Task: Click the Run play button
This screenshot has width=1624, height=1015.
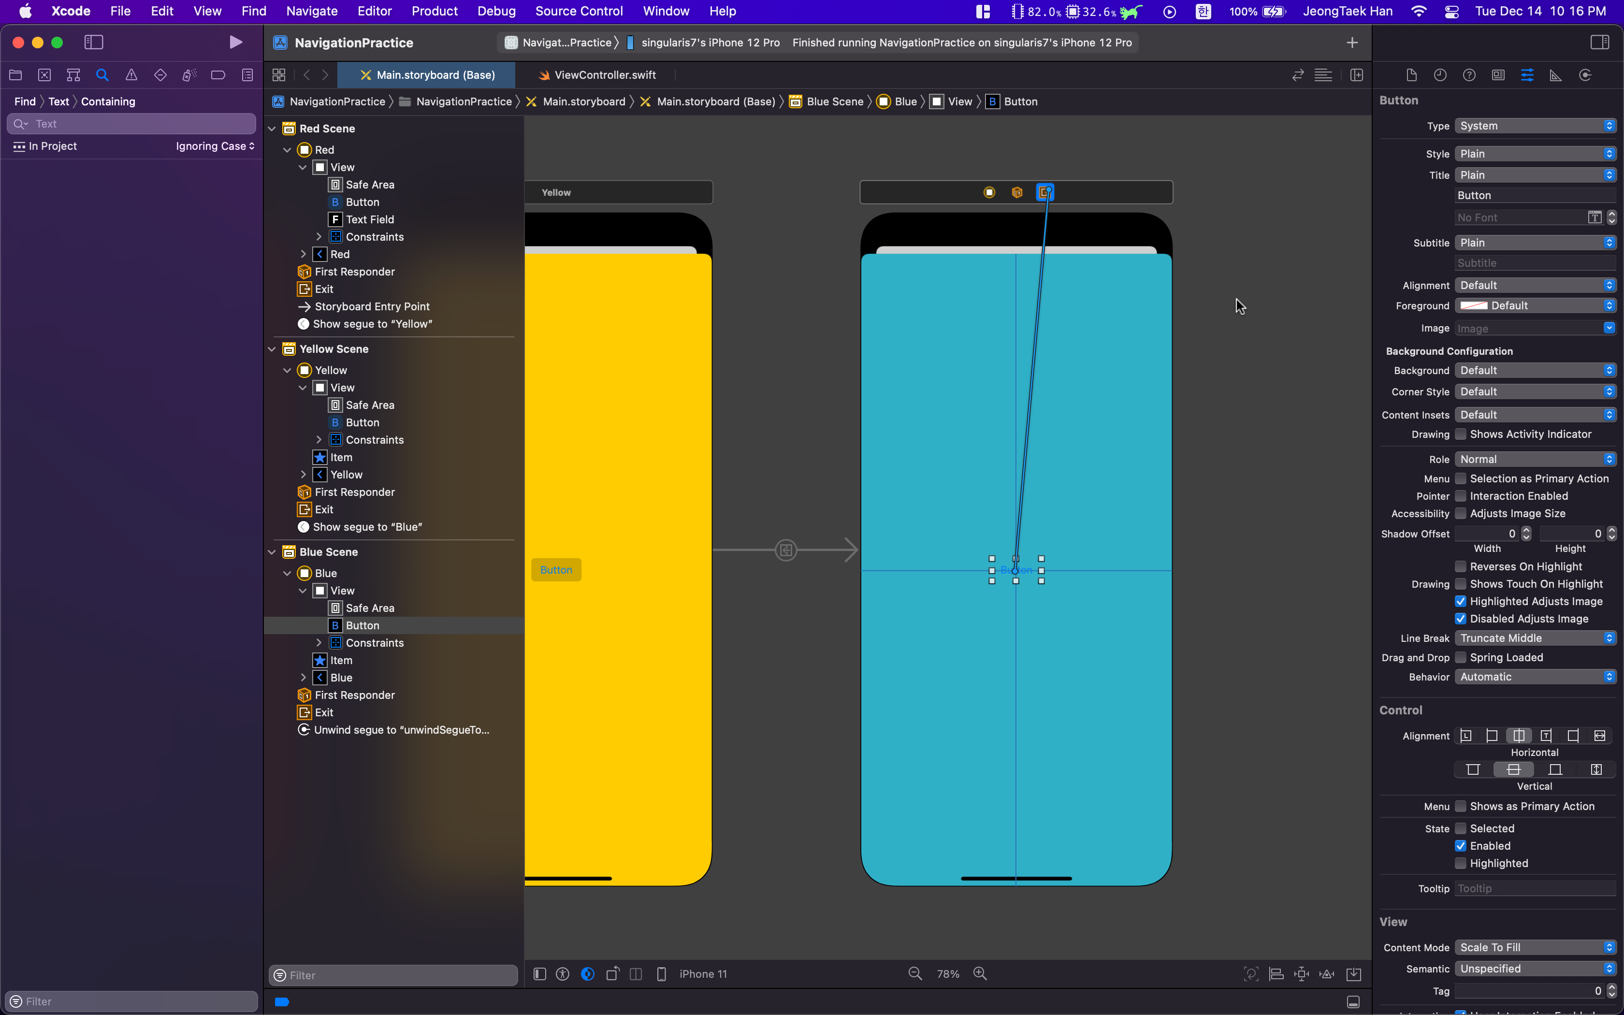Action: click(235, 43)
